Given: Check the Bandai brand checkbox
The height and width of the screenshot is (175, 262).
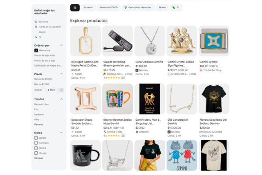Looking at the screenshot, I should point(36,138).
